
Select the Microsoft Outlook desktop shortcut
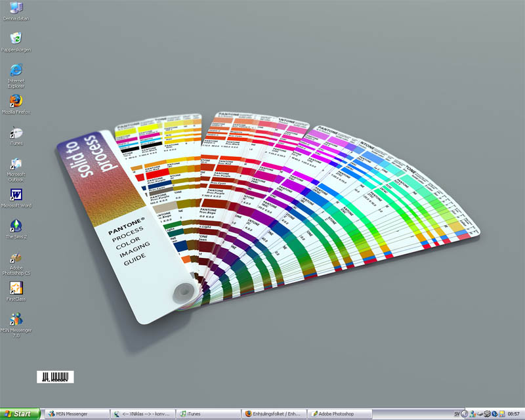(16, 170)
